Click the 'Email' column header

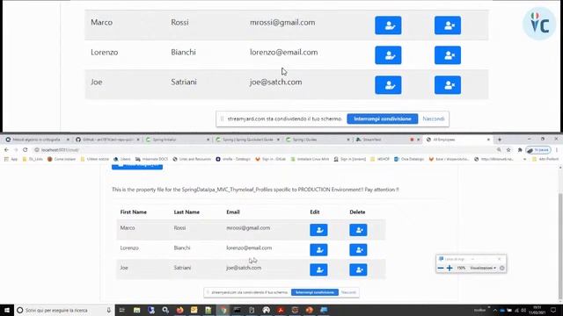[233, 212]
